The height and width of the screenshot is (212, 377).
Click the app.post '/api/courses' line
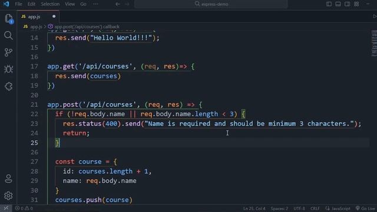(x=125, y=105)
